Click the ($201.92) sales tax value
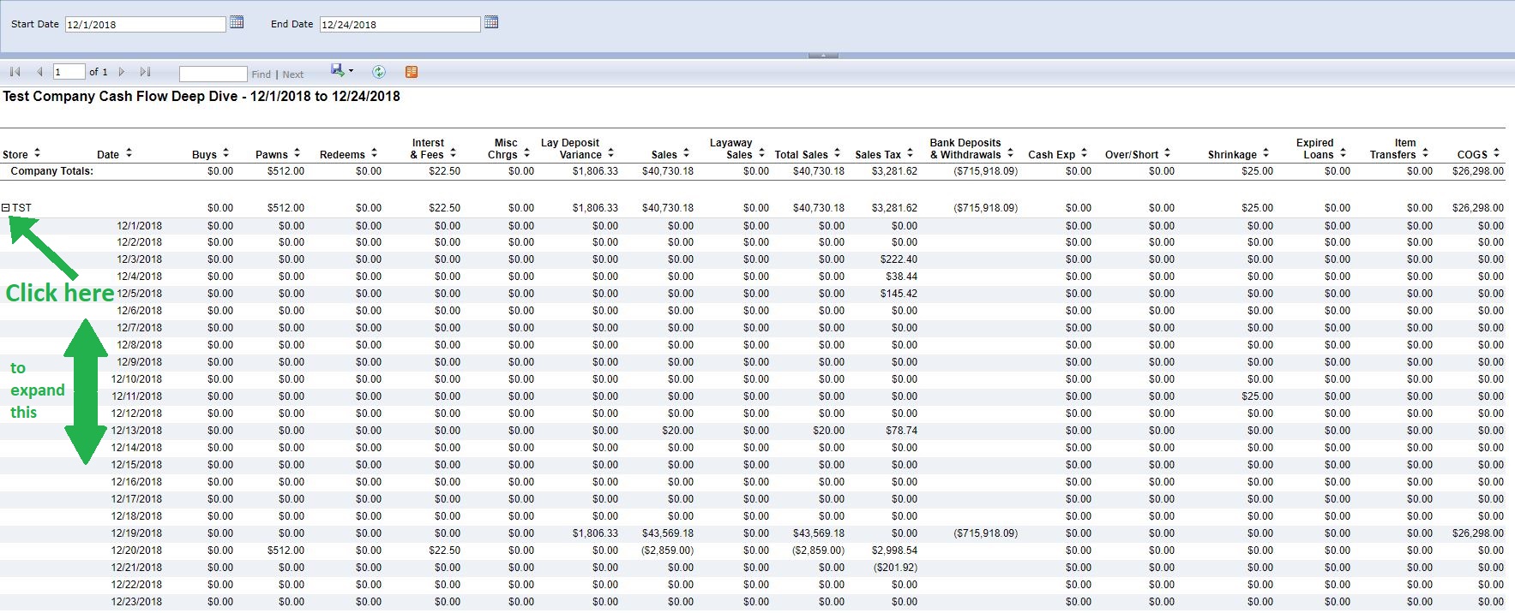The width and height of the screenshot is (1515, 613). [x=895, y=568]
